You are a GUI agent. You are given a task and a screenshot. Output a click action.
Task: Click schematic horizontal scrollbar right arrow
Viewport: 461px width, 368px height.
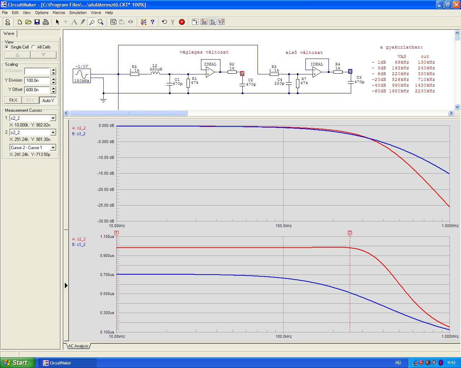(451, 113)
